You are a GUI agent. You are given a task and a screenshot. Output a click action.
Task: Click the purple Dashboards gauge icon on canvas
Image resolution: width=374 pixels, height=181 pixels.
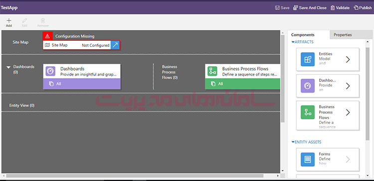tap(50, 71)
